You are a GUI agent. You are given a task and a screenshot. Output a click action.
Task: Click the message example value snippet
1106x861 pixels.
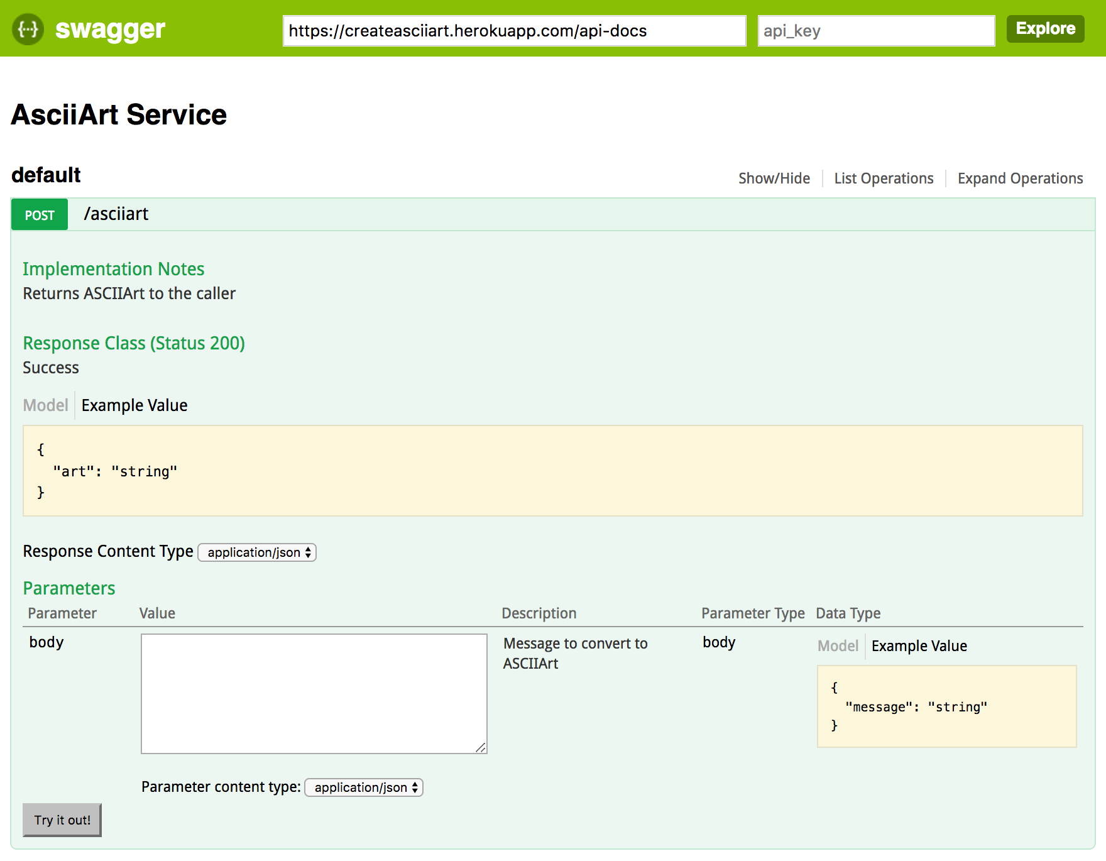pos(946,706)
